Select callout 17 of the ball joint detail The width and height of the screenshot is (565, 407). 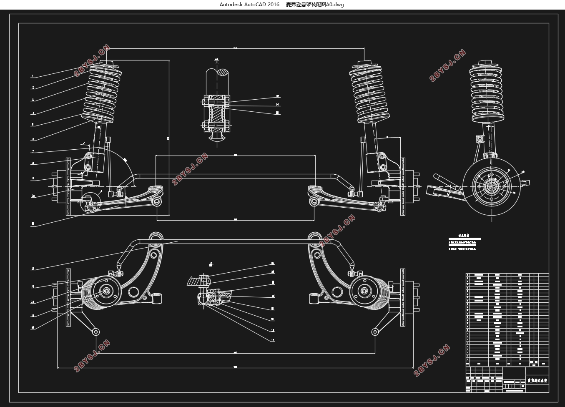[x=273, y=340]
